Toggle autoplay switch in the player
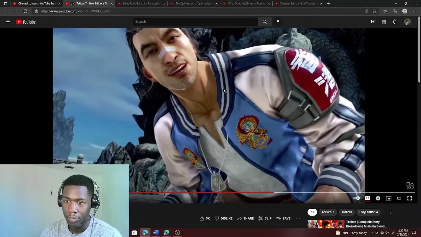The height and width of the screenshot is (237, 421). click(x=357, y=198)
